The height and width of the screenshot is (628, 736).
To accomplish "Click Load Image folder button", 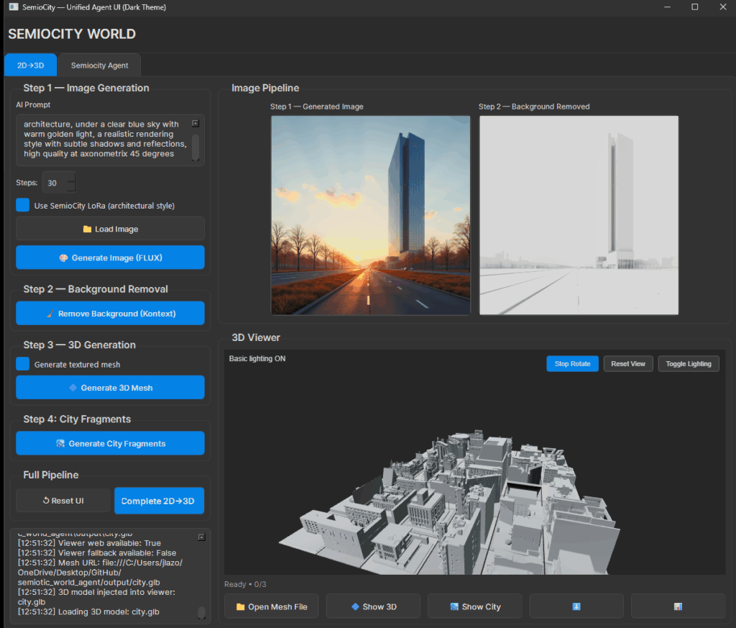I will coord(110,229).
